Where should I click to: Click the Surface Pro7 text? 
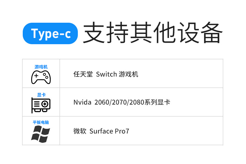coord(109,131)
